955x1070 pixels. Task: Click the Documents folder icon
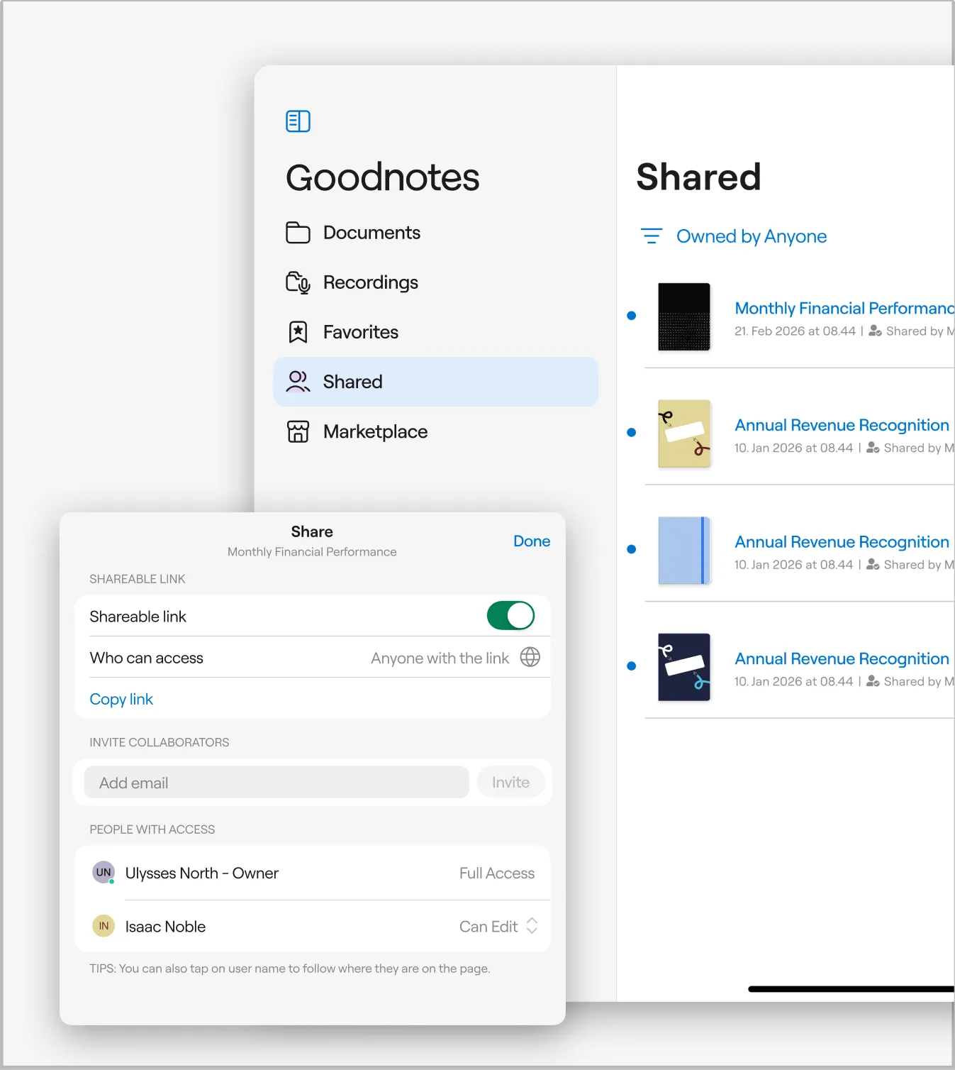(x=298, y=233)
